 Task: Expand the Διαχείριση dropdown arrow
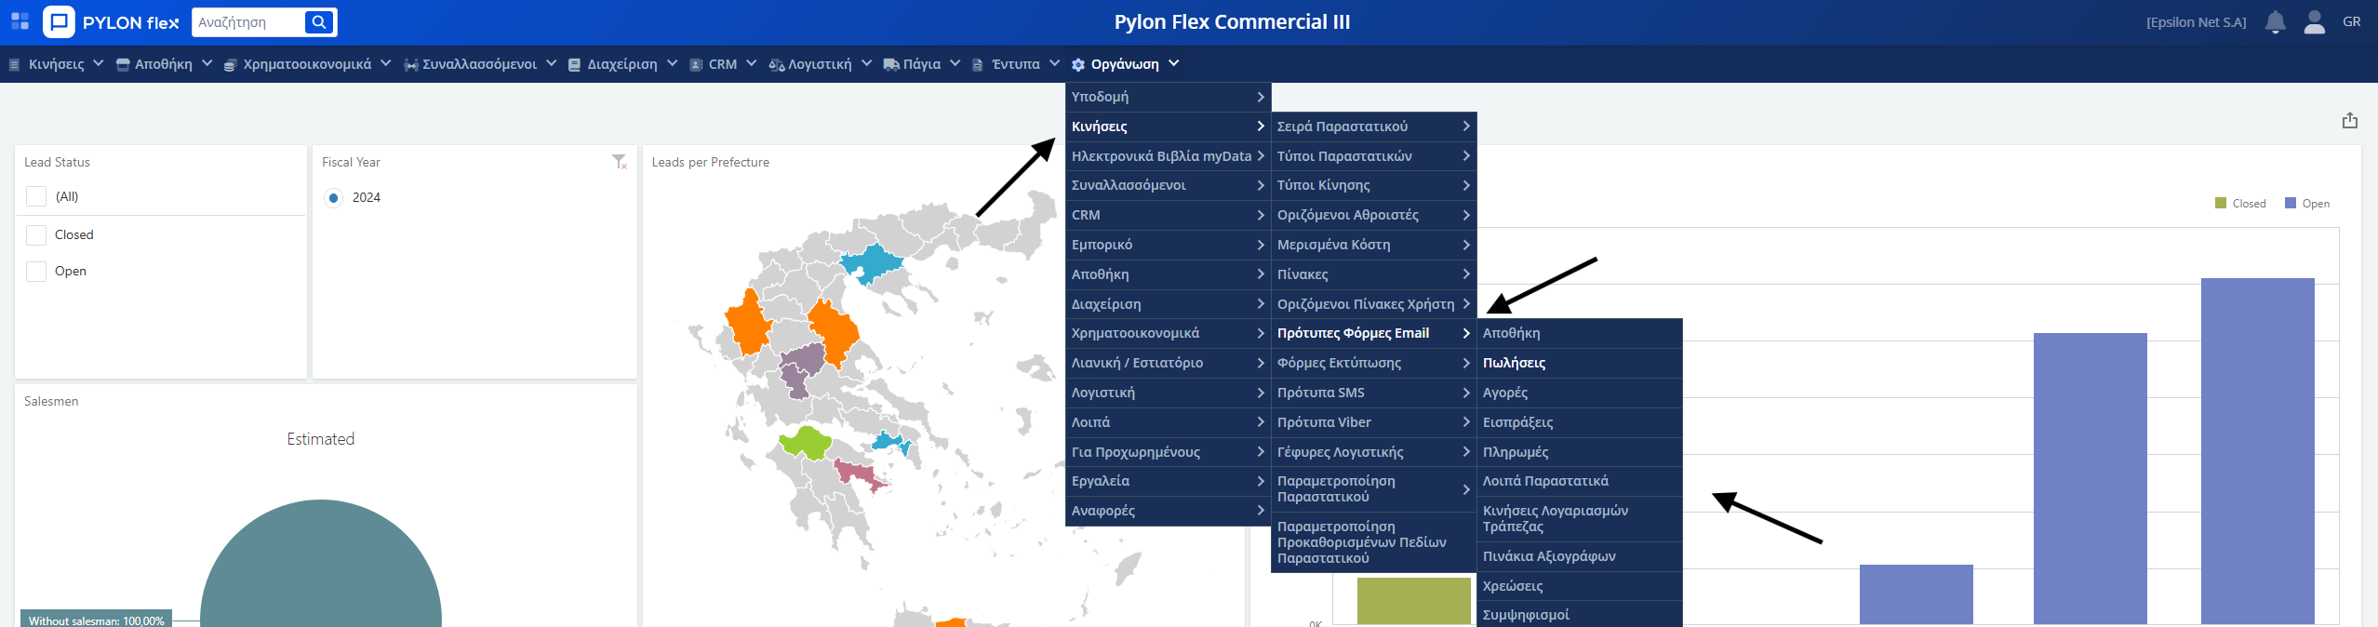tap(672, 63)
